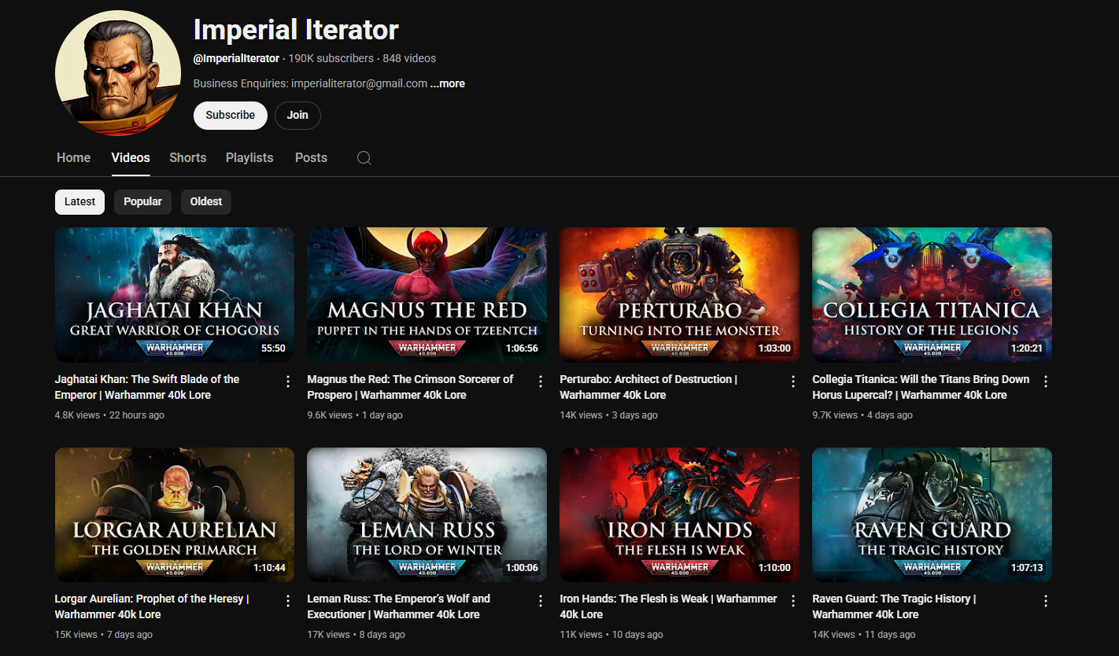Click the Join membership button
This screenshot has height=656, width=1119.
pos(297,116)
